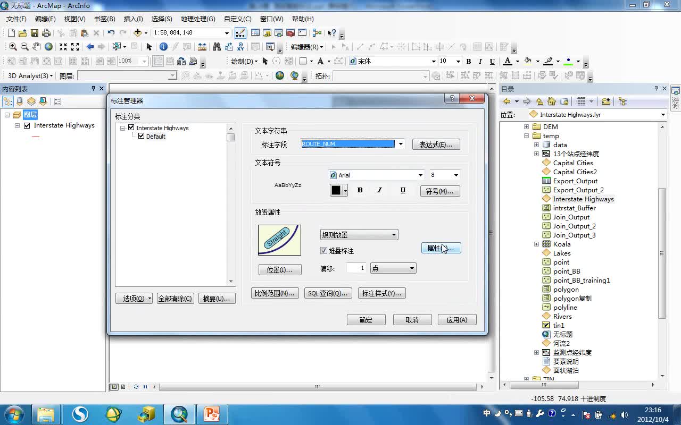Activate the Pan tool

coord(36,47)
